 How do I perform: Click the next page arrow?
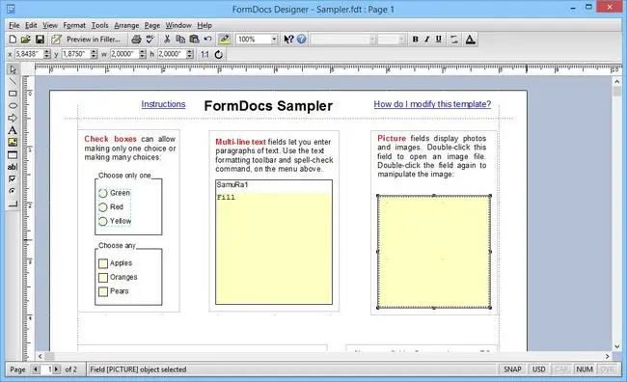tap(56, 369)
